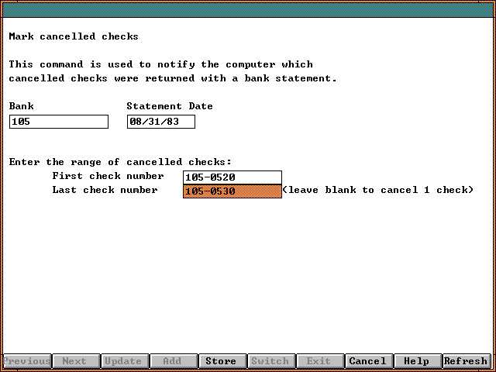The height and width of the screenshot is (372, 496).
Task: Select the First check number field
Action: (x=232, y=177)
